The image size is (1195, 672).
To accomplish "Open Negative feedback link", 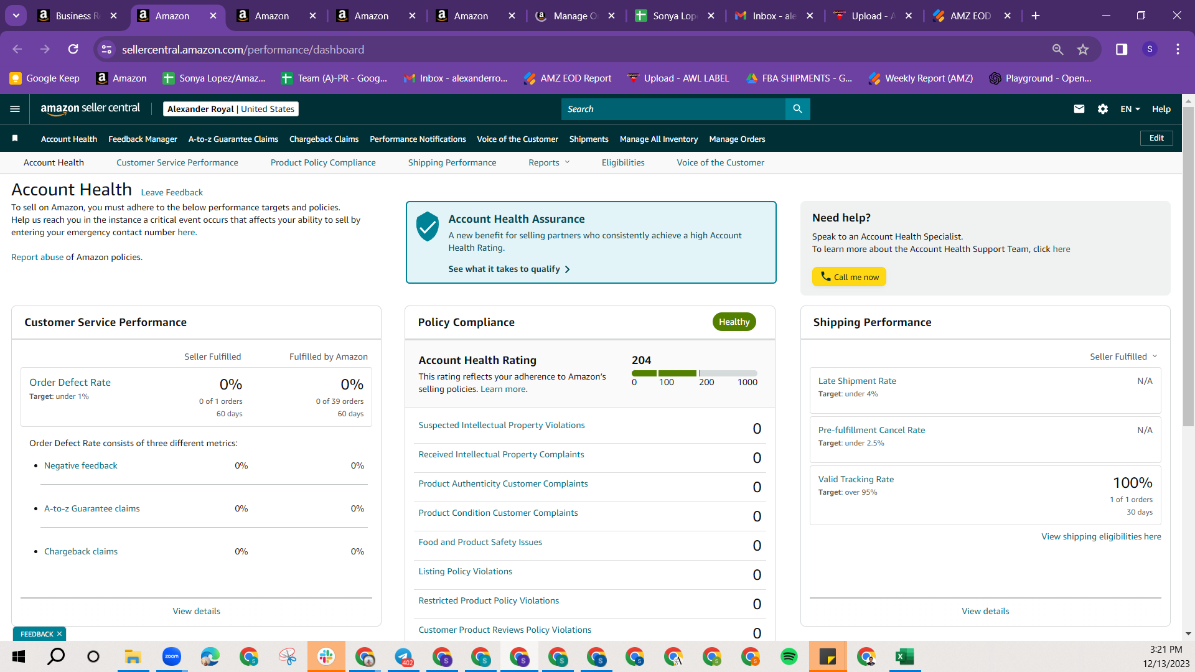I will [x=81, y=465].
